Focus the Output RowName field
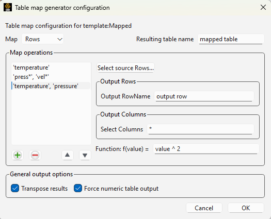271x219 pixels. pos(204,96)
